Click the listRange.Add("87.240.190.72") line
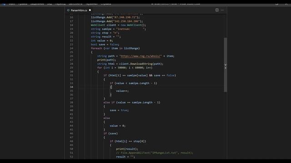 tap(115, 17)
